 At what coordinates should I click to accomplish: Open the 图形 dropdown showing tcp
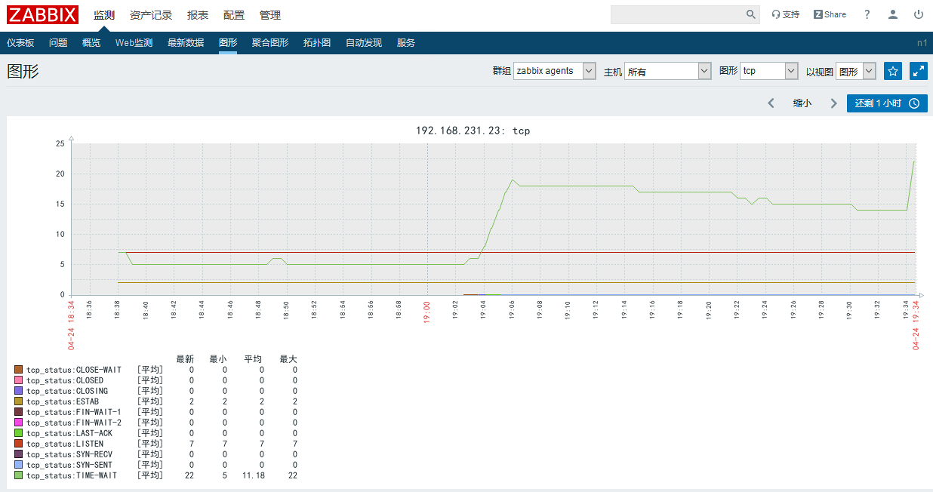(x=768, y=71)
